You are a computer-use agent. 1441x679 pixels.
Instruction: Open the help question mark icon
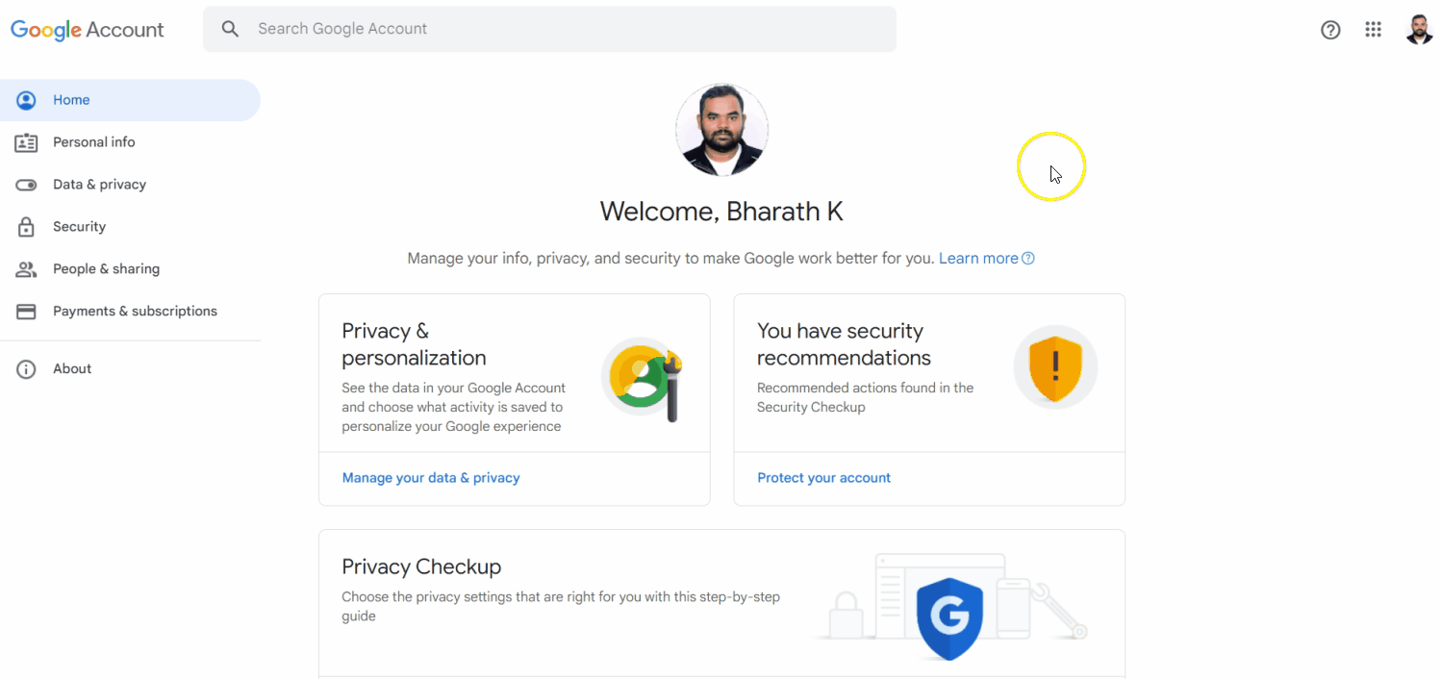[1330, 30]
